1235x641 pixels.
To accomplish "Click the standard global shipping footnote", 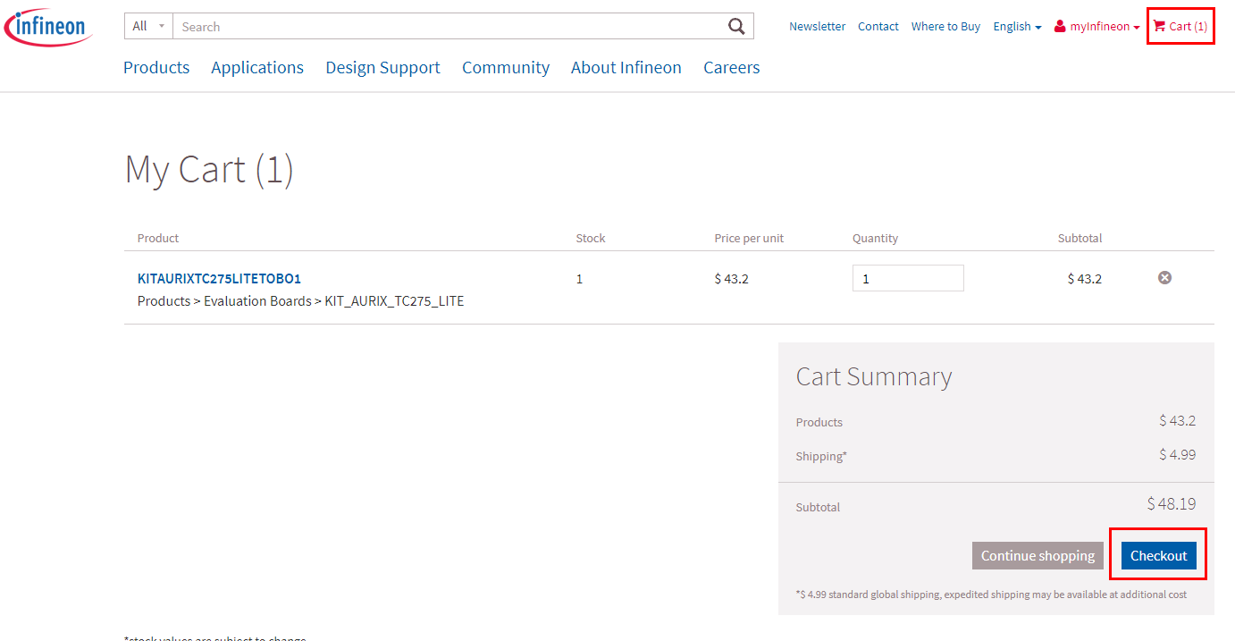I will coord(991,594).
